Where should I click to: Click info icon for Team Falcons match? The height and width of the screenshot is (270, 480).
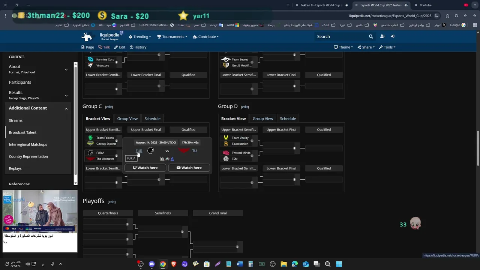(x=116, y=141)
